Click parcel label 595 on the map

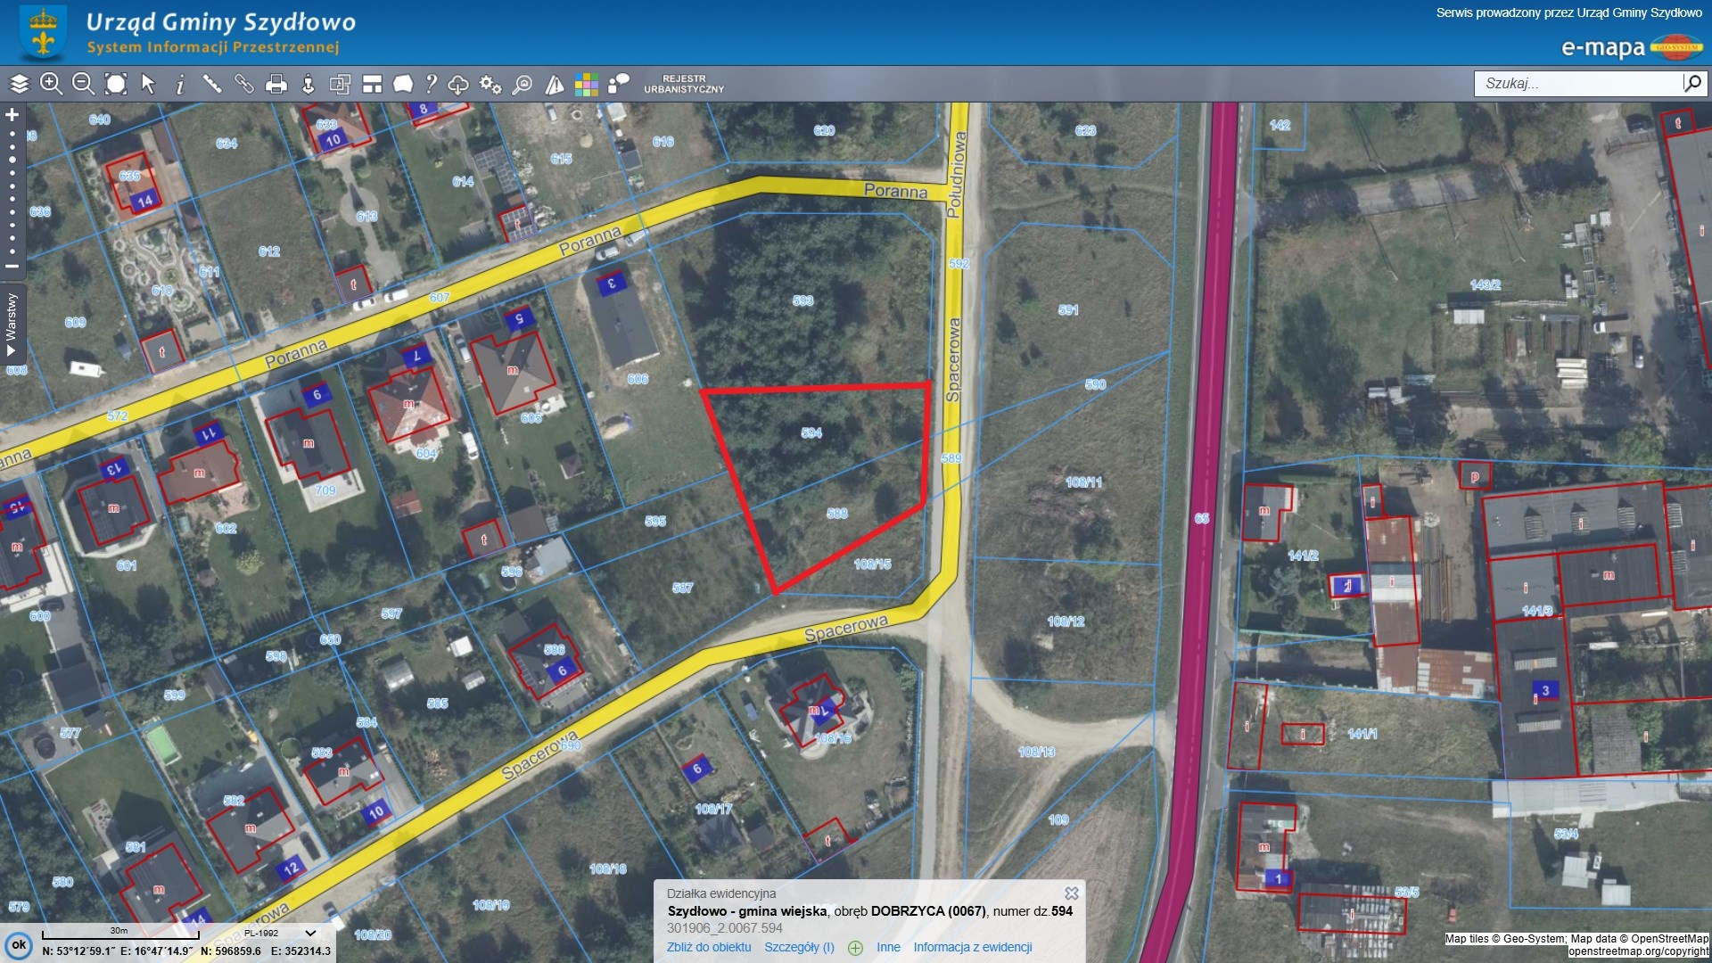[655, 521]
